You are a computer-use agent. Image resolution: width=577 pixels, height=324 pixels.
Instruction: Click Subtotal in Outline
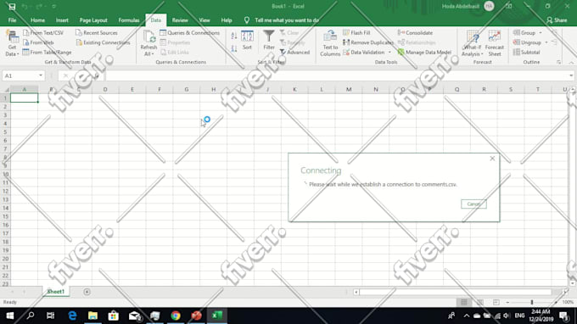pos(527,53)
